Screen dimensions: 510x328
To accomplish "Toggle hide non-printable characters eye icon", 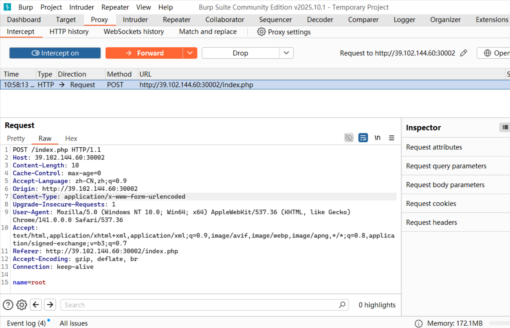I will [x=349, y=138].
